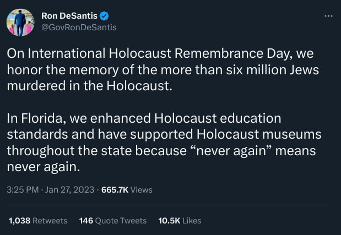Screen dimensions: 341x235
Task: Show who gave the 10.5K Likes
Action: coord(180,220)
